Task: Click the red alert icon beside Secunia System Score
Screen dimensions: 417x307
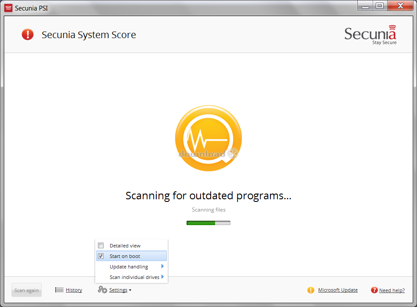Action: [x=27, y=35]
